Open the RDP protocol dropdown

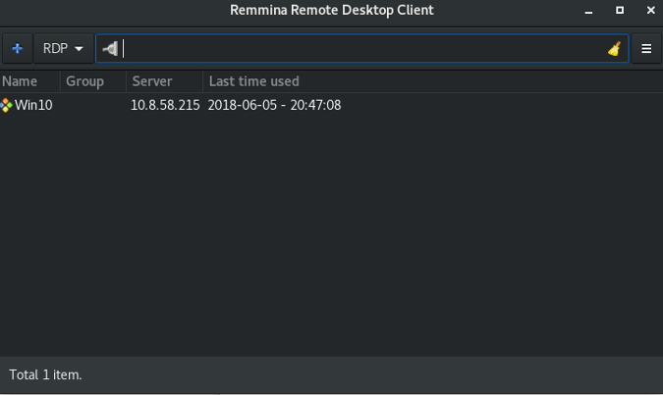[x=64, y=49]
